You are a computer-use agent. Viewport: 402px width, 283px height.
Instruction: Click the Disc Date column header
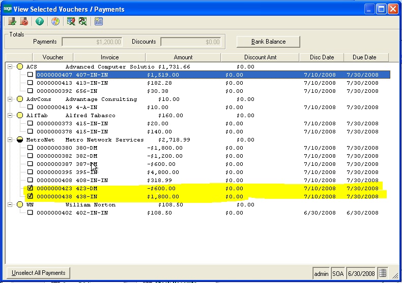point(322,57)
